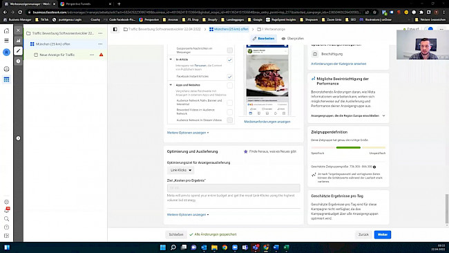Image resolution: width=449 pixels, height=253 pixels.
Task: Close the editing panel with X icon
Action: coord(19,30)
